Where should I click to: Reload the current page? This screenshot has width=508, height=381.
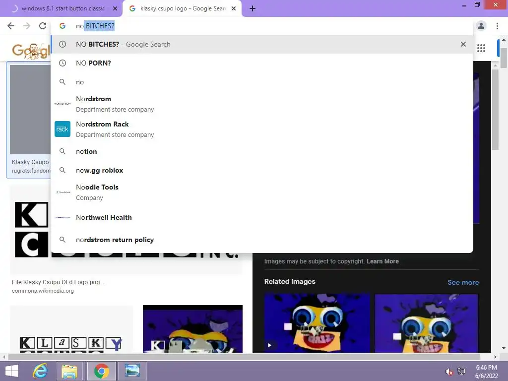(x=43, y=26)
